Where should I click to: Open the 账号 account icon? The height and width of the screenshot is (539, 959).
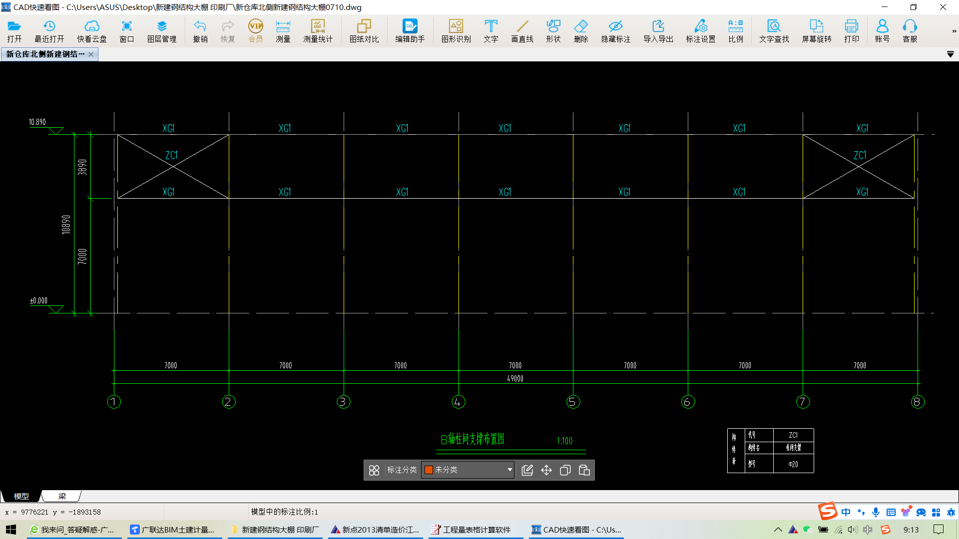(x=882, y=31)
